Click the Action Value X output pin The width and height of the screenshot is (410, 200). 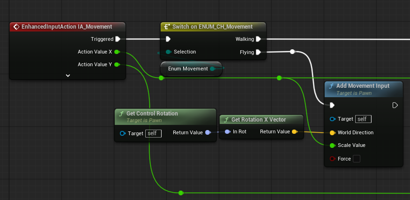117,52
